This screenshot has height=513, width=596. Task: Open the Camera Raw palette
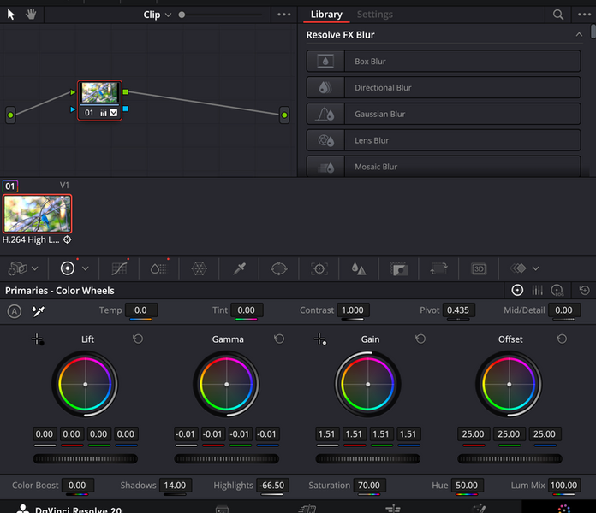(x=17, y=268)
